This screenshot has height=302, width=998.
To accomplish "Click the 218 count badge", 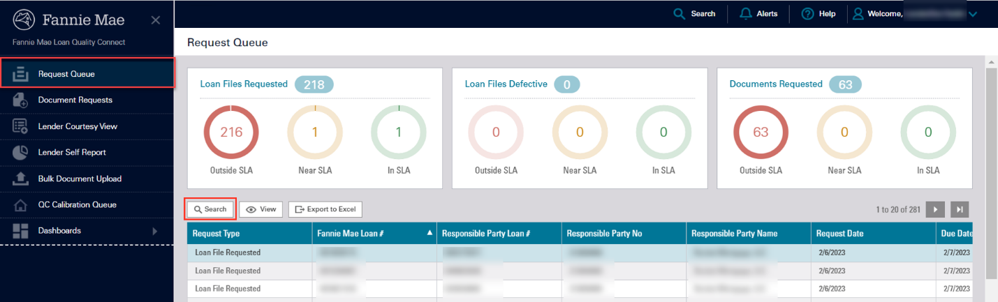I will pos(314,84).
